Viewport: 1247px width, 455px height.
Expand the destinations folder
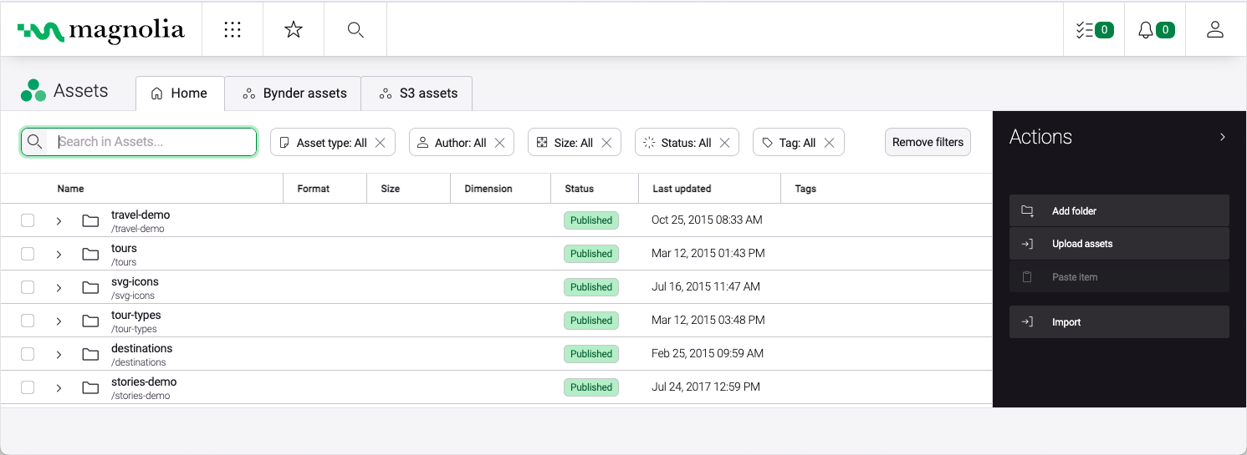pos(59,355)
